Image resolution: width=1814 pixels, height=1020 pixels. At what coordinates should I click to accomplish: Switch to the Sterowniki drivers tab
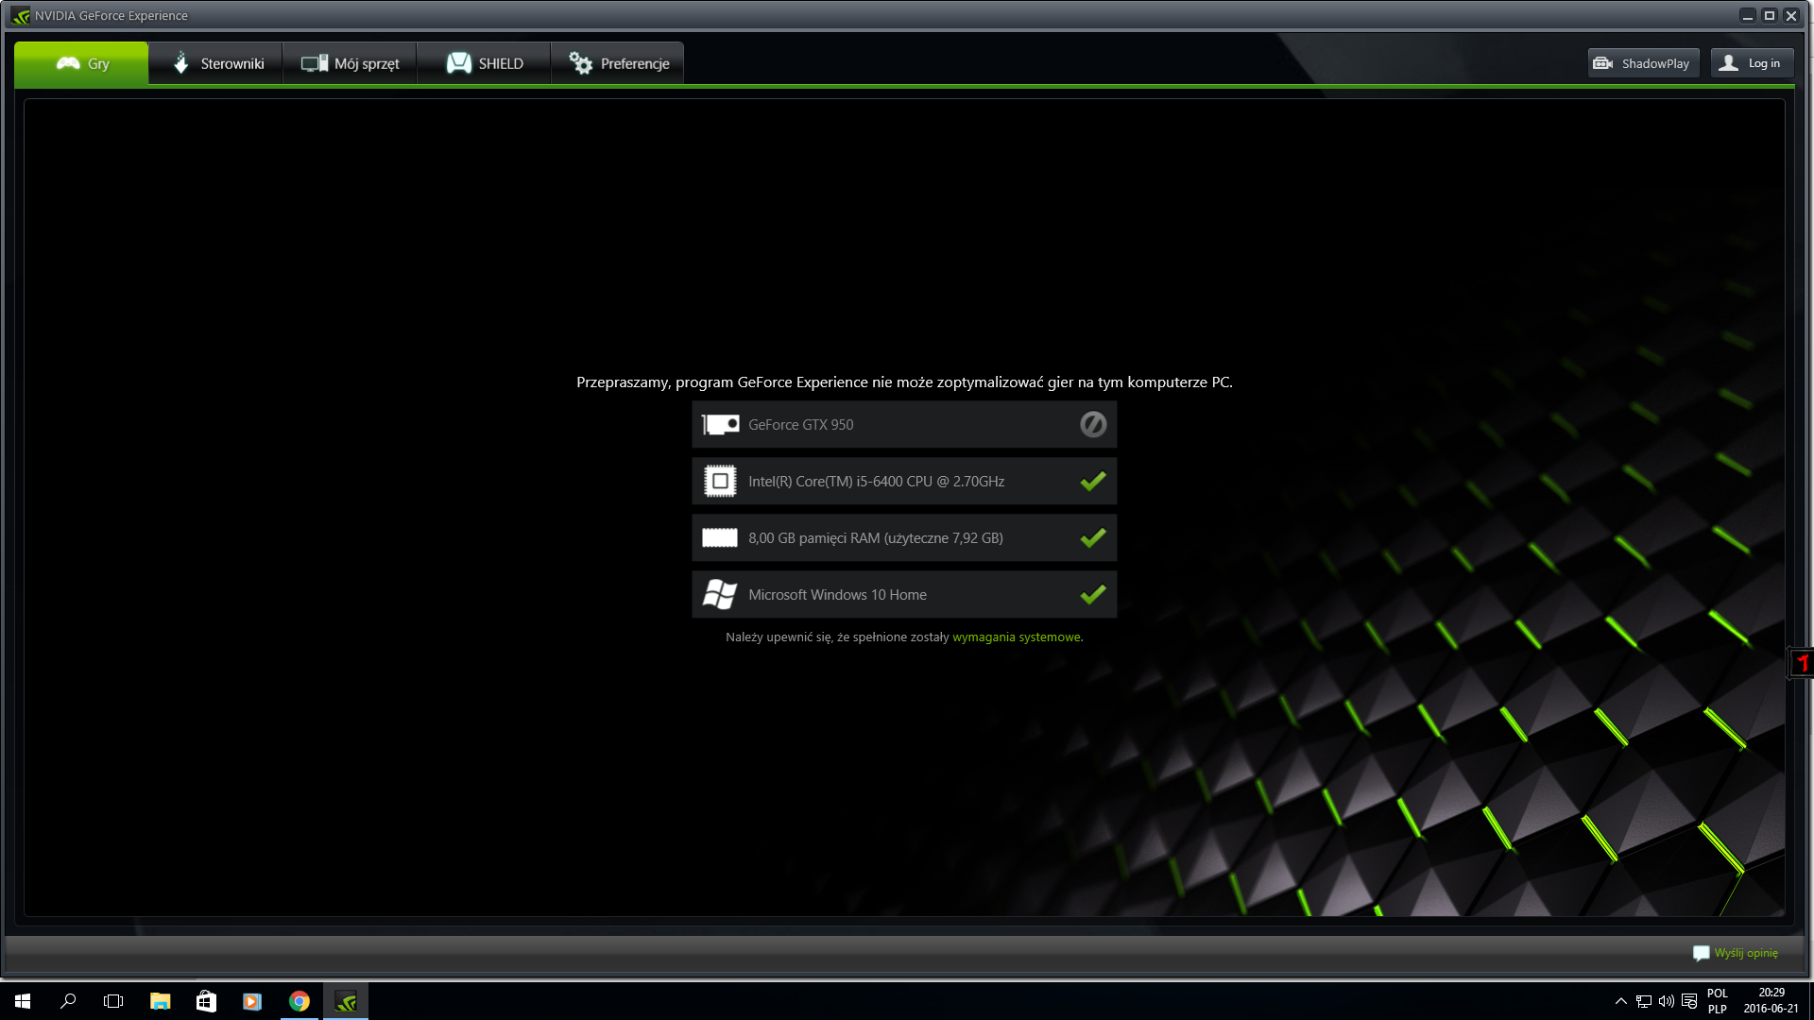click(216, 63)
